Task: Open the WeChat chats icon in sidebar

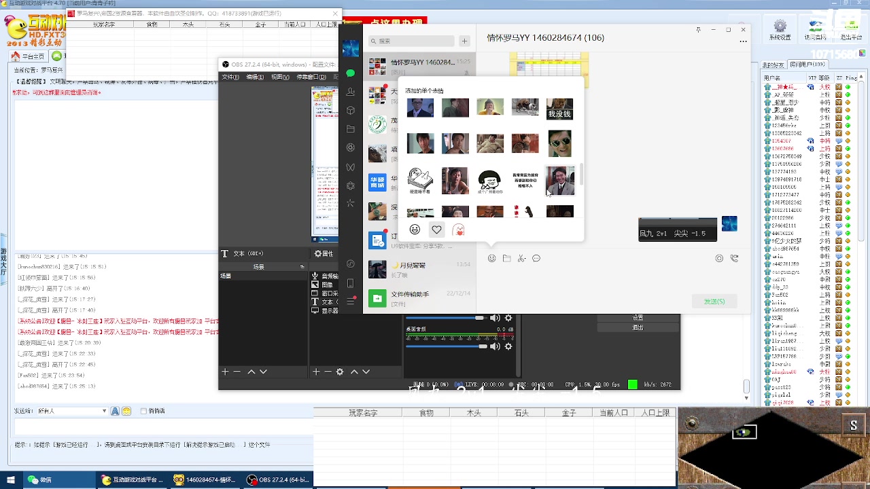Action: pos(351,73)
